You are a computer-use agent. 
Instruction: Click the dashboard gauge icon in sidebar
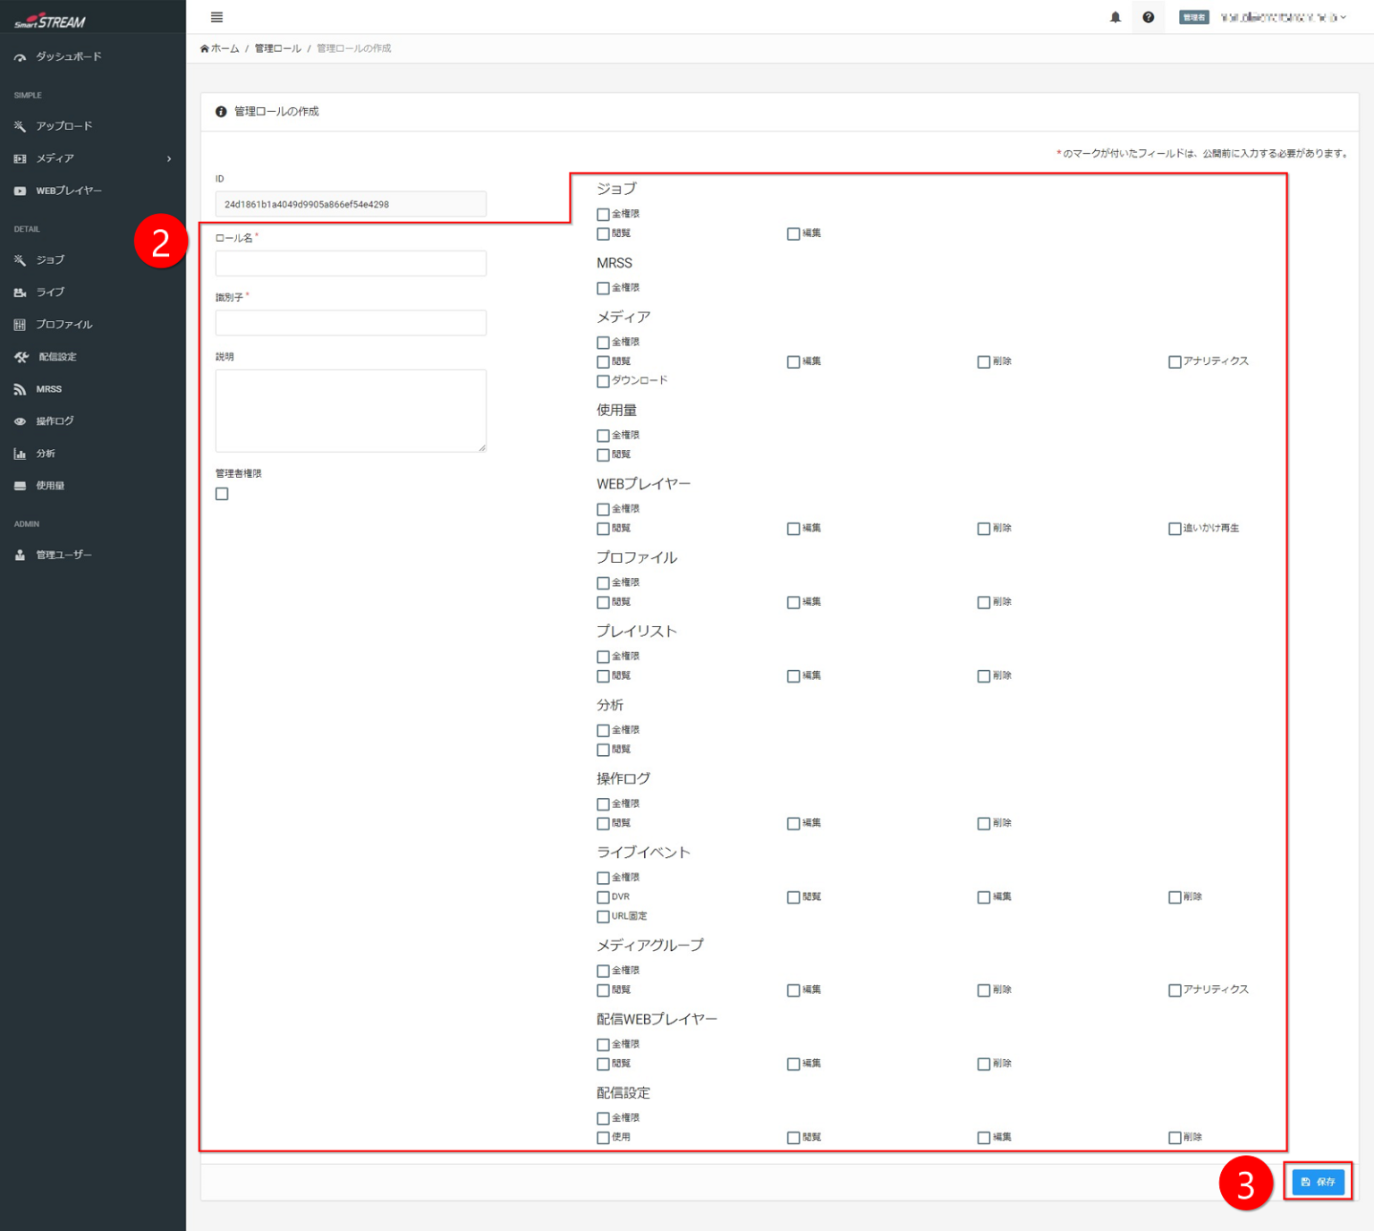pyautogui.click(x=20, y=57)
